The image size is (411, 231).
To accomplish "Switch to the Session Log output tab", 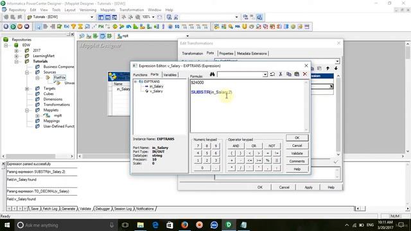I will pos(123,209).
